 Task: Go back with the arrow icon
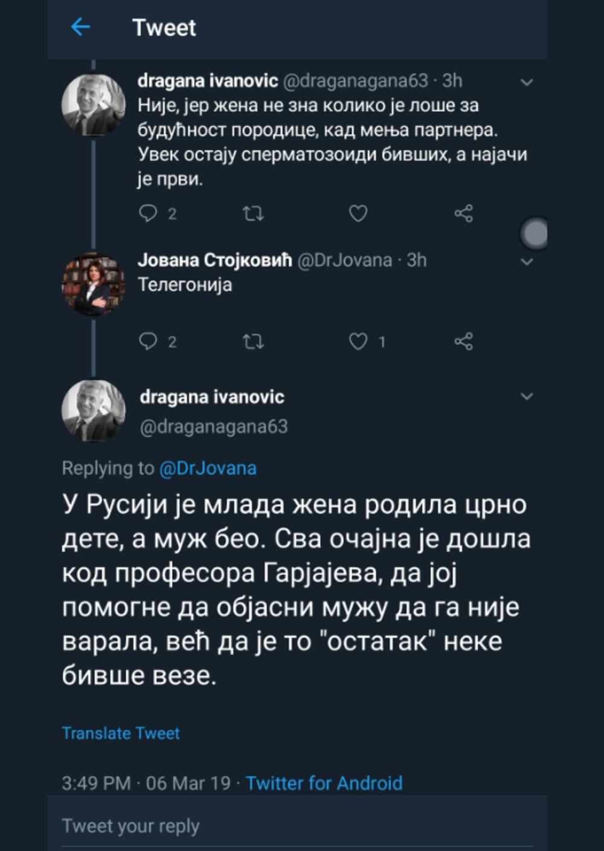click(80, 27)
